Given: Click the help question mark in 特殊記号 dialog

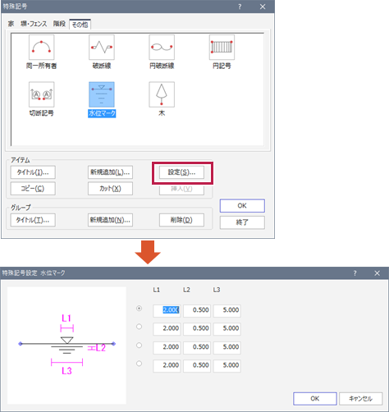Looking at the screenshot, I should [240, 7].
